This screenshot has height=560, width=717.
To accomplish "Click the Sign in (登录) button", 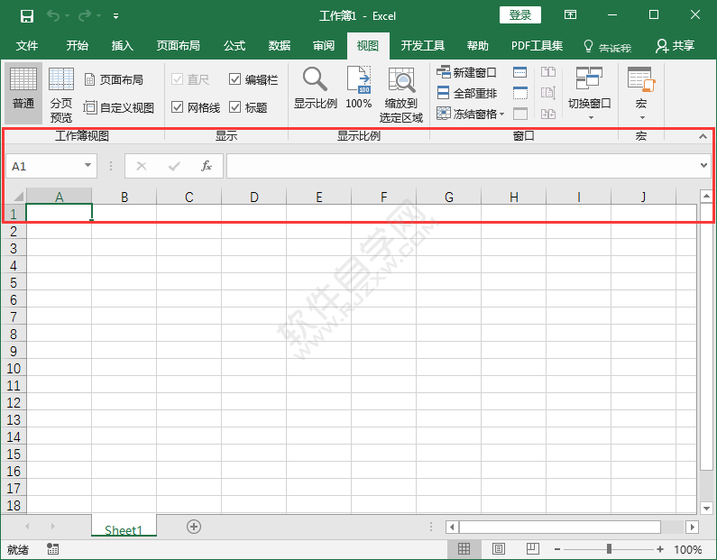I will click(519, 15).
